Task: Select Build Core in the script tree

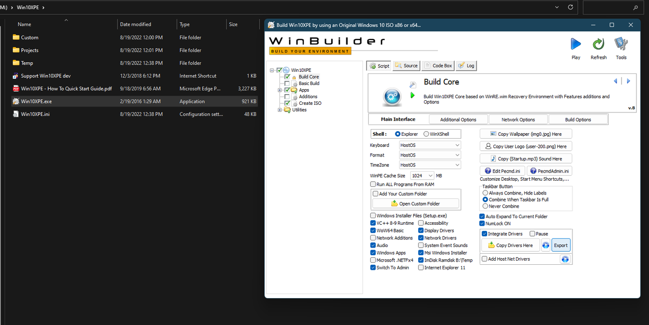Action: click(x=309, y=77)
